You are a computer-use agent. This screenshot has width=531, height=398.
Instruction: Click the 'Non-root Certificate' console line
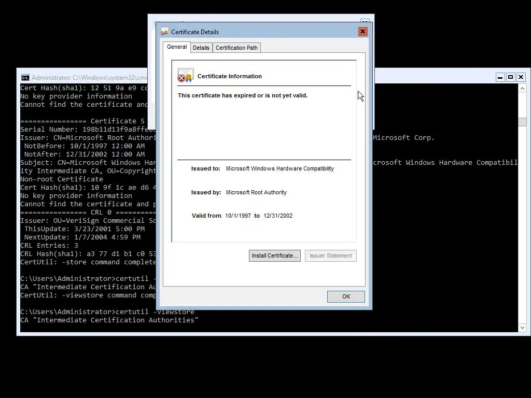[61, 179]
